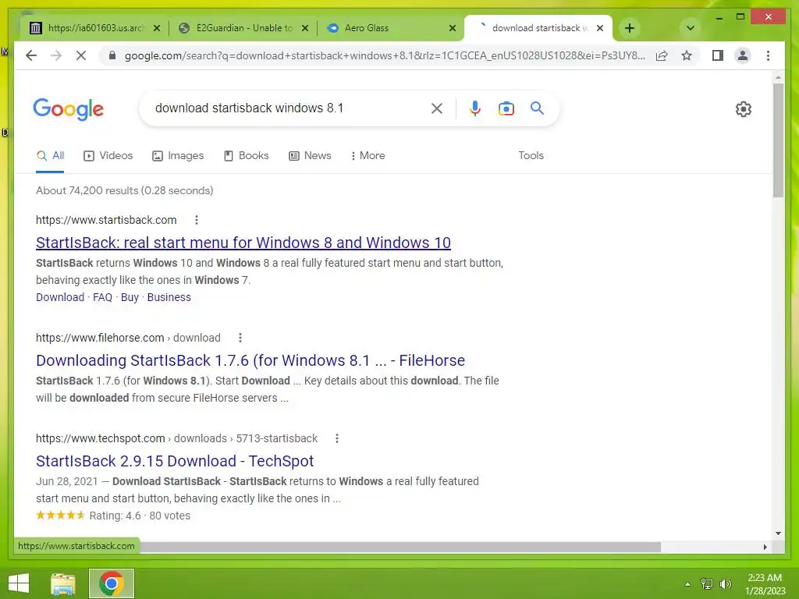Close the download startisback tab
Viewport: 799px width, 599px height.
point(600,28)
